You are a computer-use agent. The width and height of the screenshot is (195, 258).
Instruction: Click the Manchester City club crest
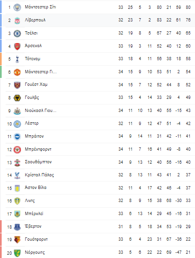[17, 7]
